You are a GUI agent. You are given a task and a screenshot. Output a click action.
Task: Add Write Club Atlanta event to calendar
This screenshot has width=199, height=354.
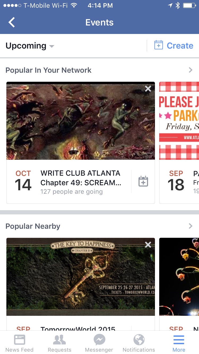tap(143, 181)
